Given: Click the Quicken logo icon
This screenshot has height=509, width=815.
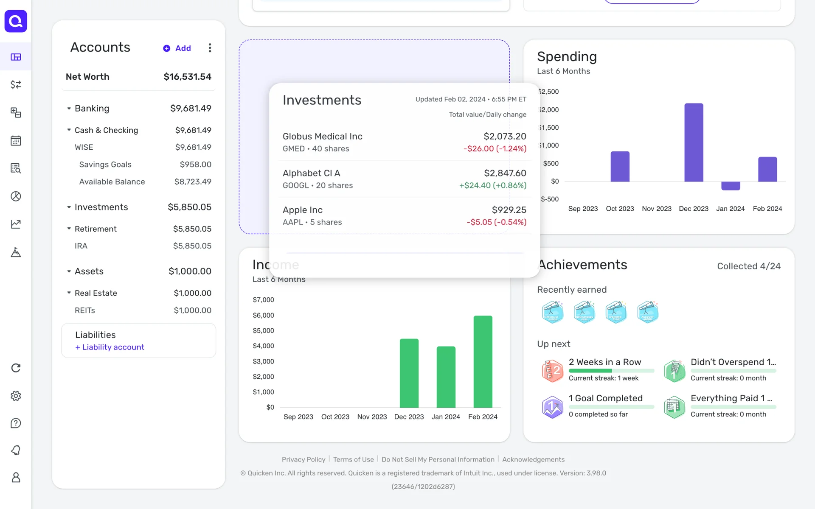Looking at the screenshot, I should tap(16, 21).
